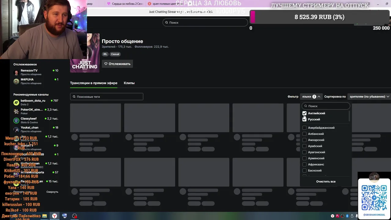Click magnifier icon in language filter search

(x=305, y=106)
